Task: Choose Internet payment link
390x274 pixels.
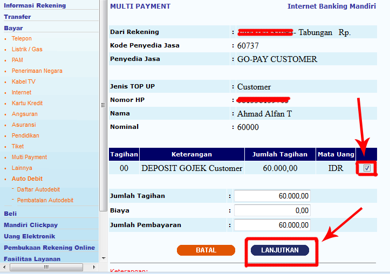Action: (x=22, y=92)
